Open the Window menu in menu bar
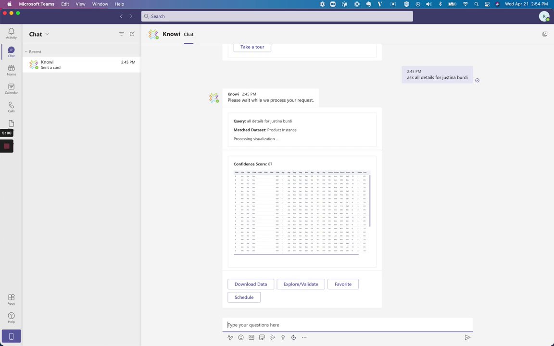This screenshot has height=346, width=554. pos(100,4)
